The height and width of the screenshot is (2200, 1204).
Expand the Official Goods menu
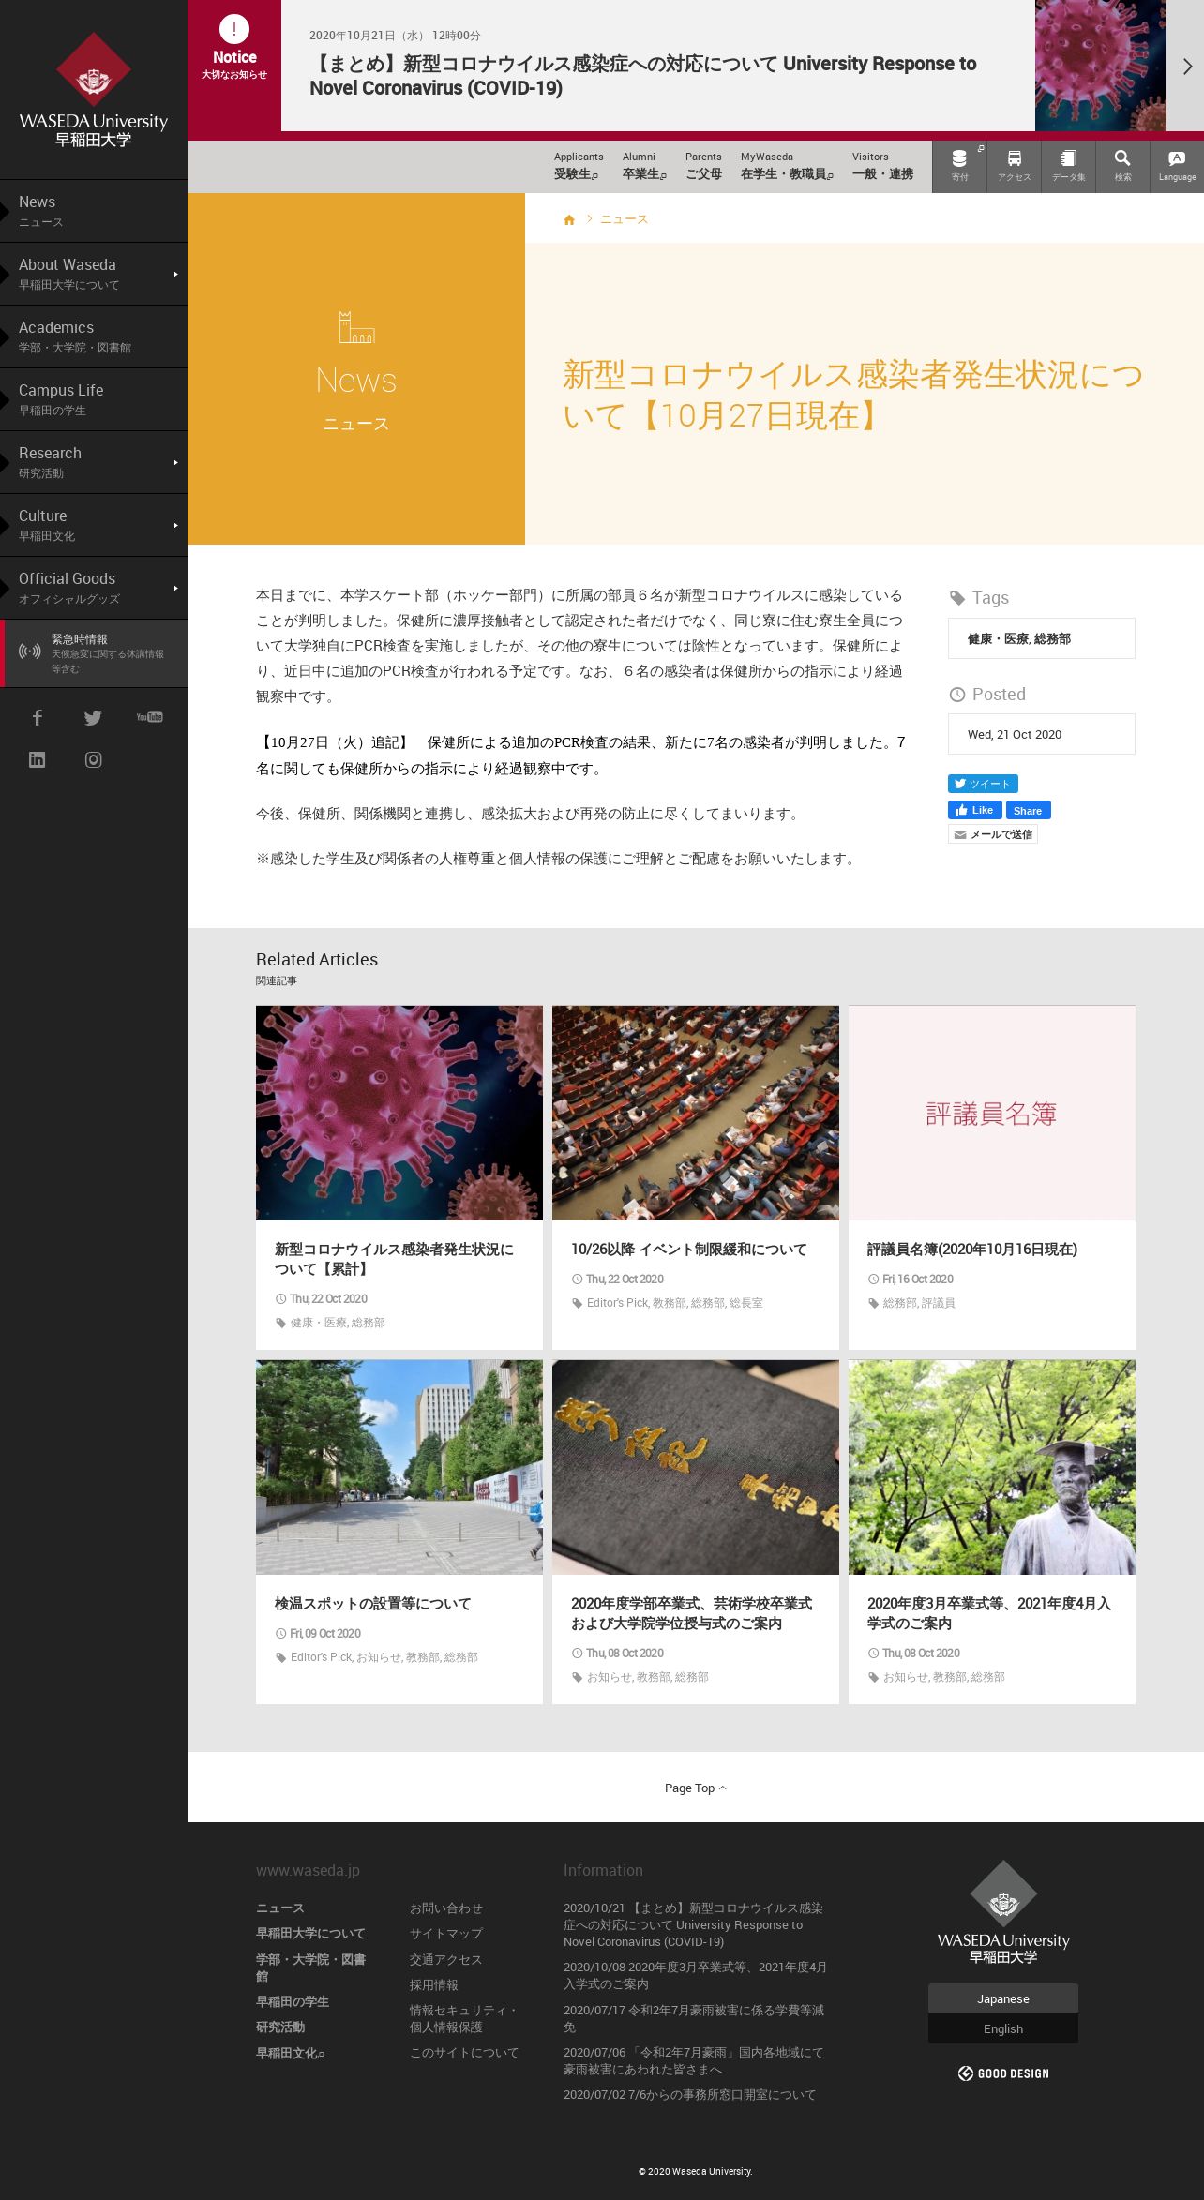pos(175,588)
